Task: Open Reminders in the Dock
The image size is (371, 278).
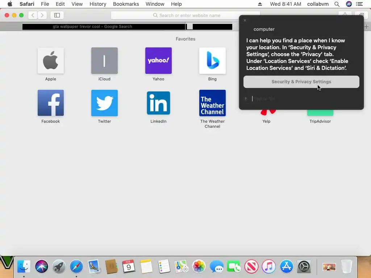Action: coord(164,266)
